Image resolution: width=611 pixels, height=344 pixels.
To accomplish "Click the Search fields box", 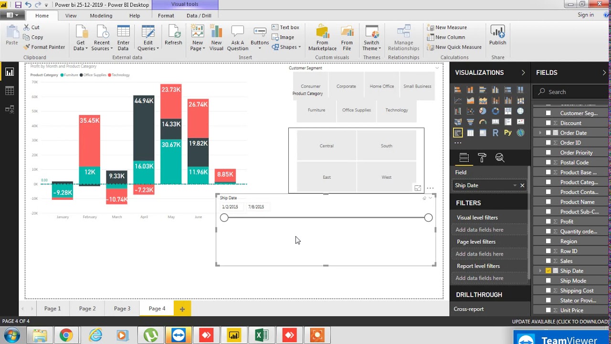I will click(x=571, y=92).
